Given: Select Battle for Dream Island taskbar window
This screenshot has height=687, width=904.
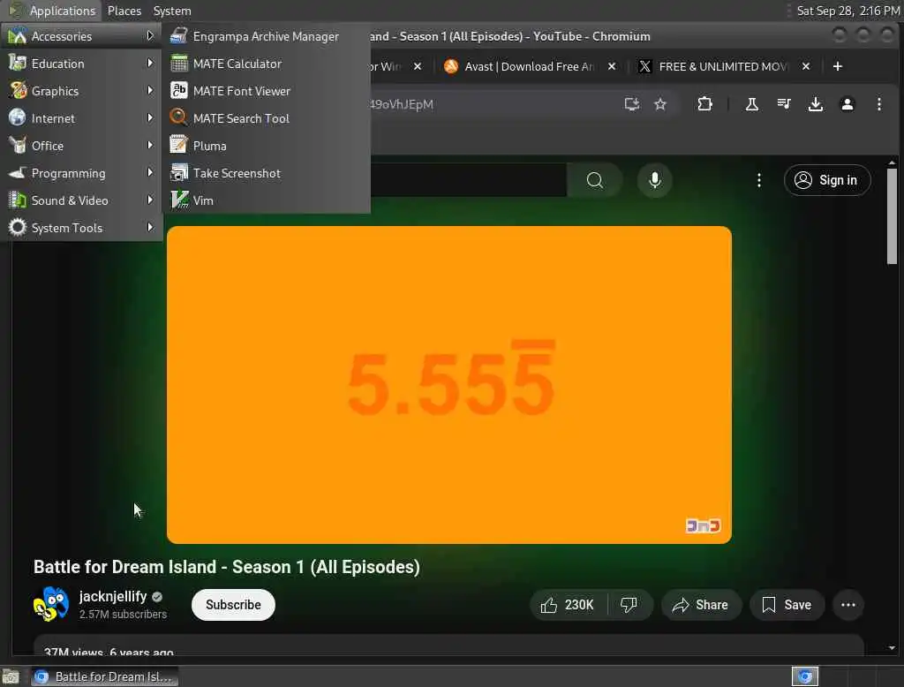Looking at the screenshot, I should coord(104,676).
